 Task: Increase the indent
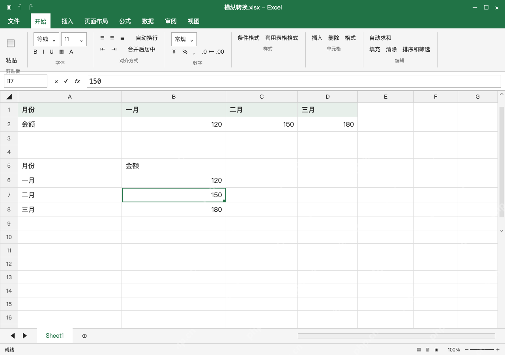point(114,49)
